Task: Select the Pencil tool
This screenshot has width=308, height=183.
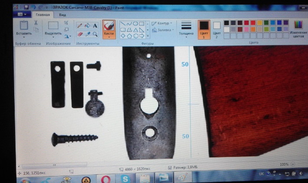Action: click(79, 25)
